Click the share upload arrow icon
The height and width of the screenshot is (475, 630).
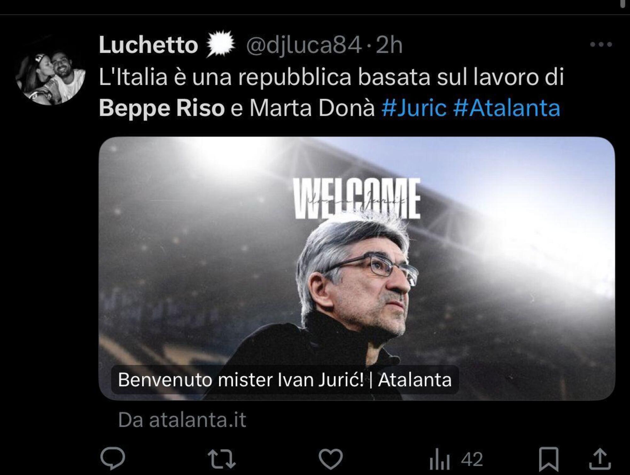(600, 459)
